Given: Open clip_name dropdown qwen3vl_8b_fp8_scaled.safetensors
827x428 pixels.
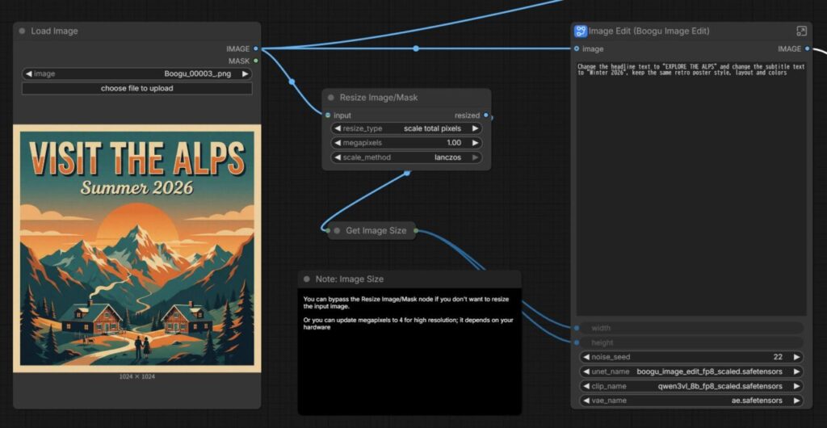Looking at the screenshot, I should 691,386.
